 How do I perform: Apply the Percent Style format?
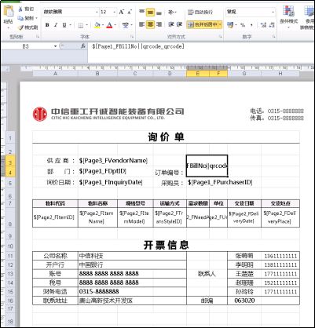click(x=243, y=25)
